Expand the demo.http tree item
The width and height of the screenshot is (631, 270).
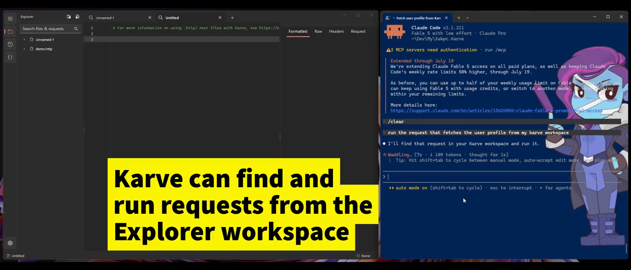coord(24,49)
